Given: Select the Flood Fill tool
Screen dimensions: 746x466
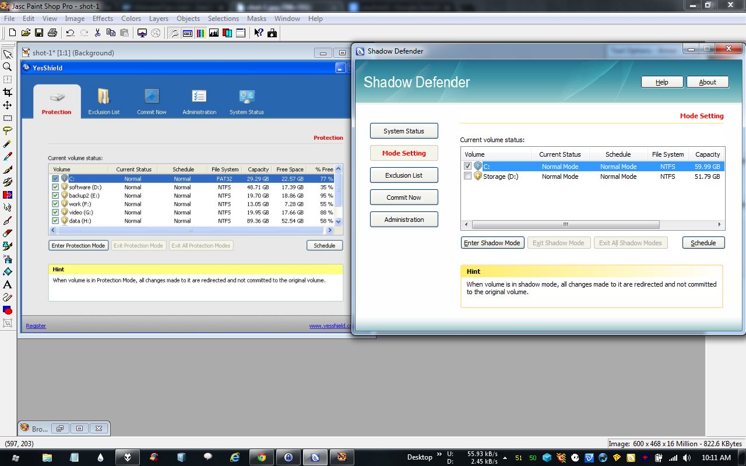Looking at the screenshot, I should pos(8,272).
